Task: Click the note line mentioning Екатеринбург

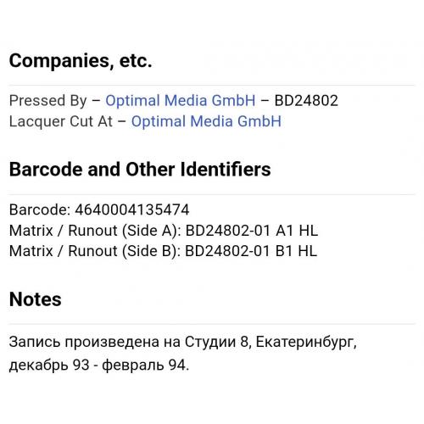Action: (183, 342)
